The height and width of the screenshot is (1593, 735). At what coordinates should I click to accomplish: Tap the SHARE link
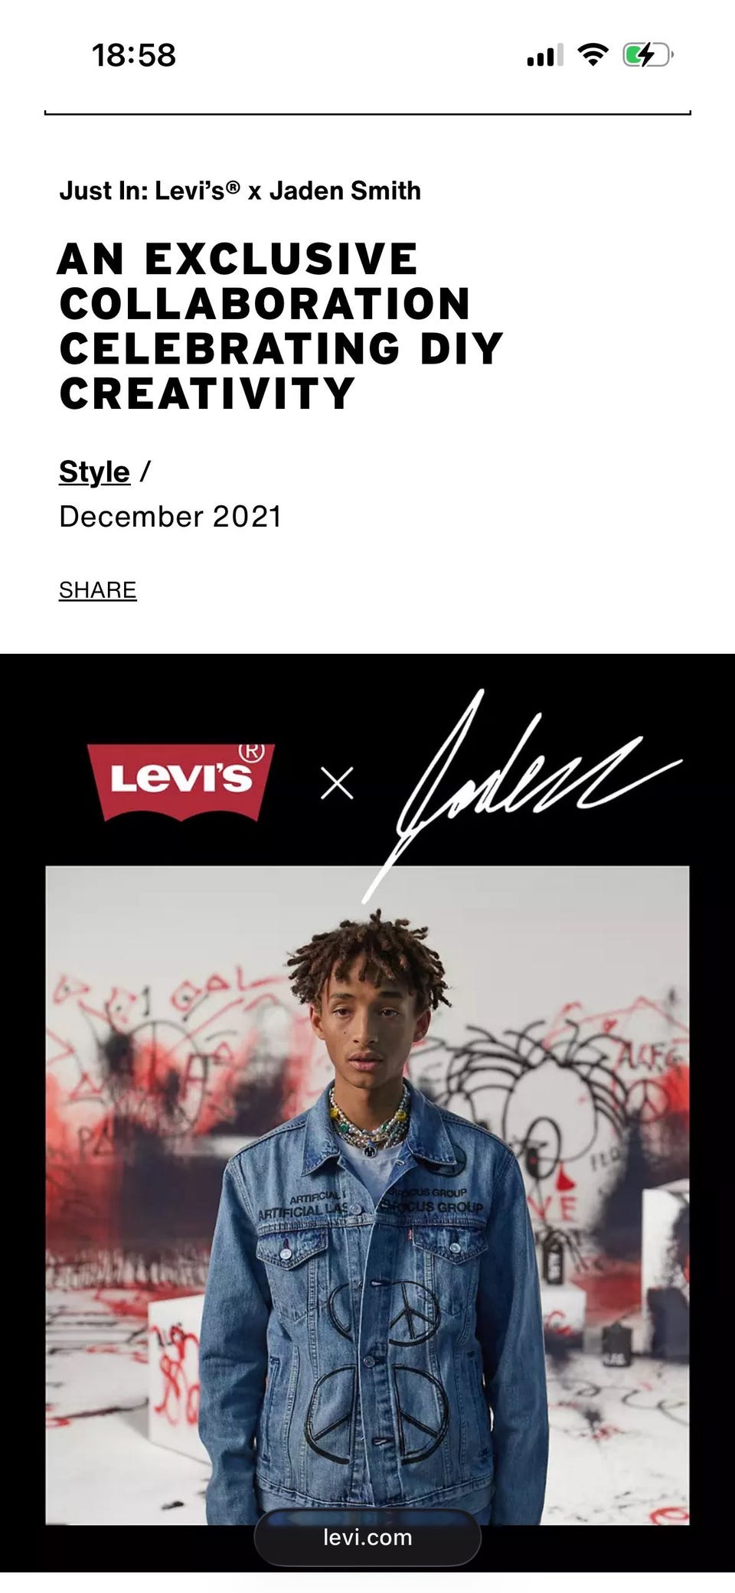tap(97, 590)
